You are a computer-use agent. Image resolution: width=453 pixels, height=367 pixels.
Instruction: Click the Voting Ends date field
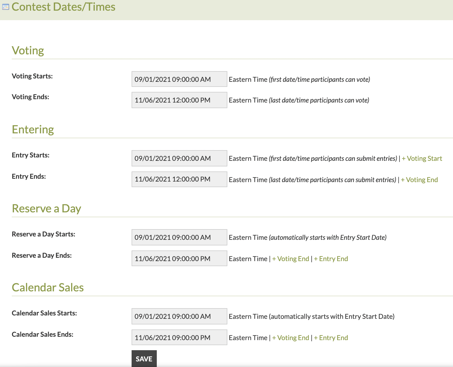click(179, 100)
